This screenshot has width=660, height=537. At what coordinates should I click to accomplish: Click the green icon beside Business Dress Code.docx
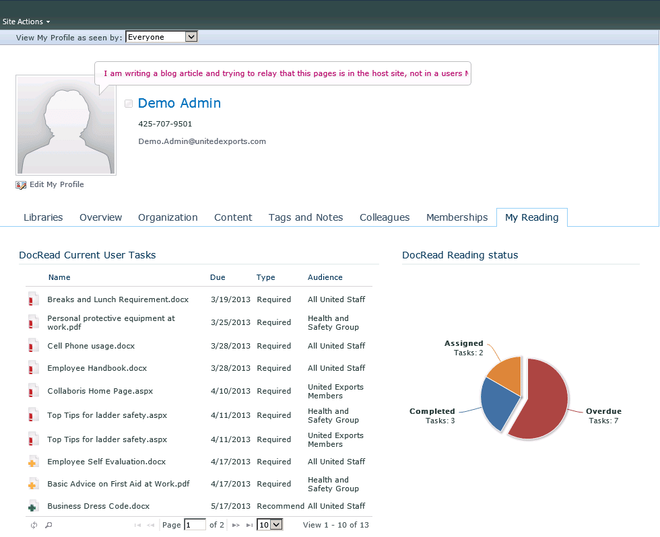(32, 507)
